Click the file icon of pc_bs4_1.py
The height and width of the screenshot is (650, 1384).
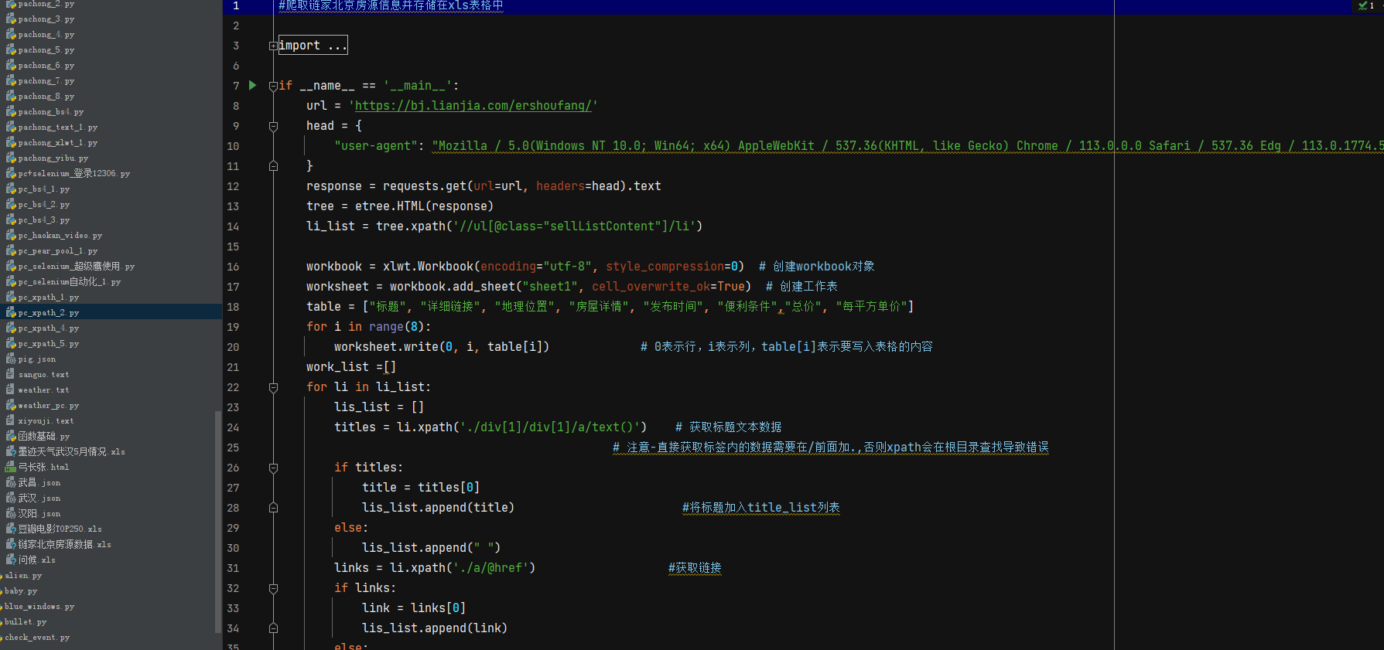click(x=11, y=189)
